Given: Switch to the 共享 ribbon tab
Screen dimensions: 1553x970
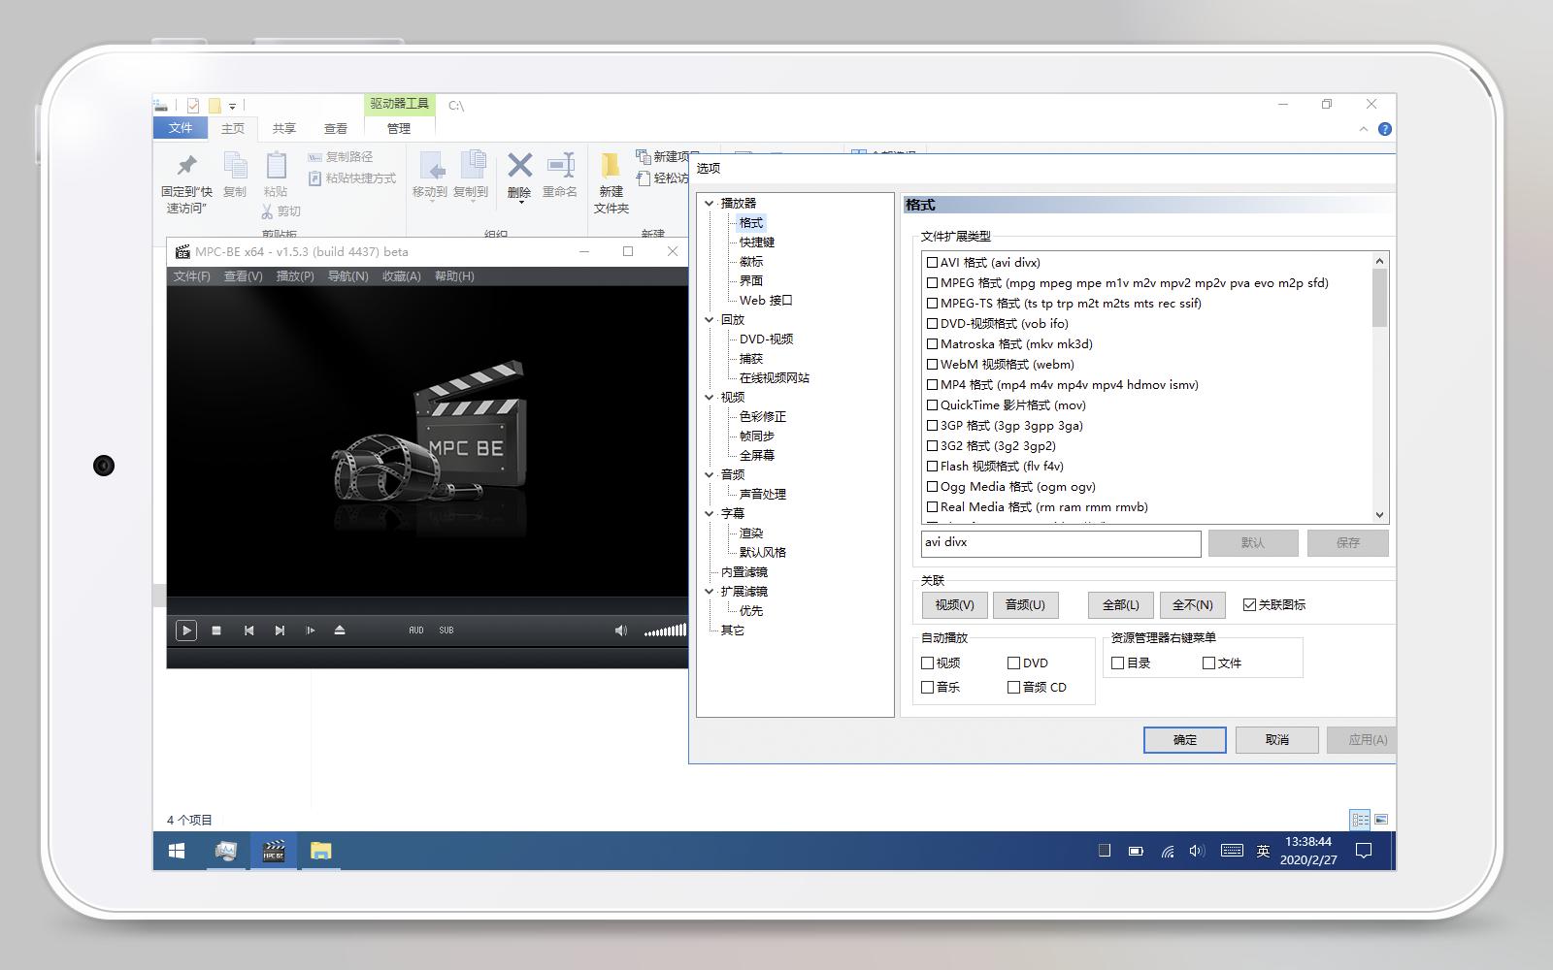Looking at the screenshot, I should (x=282, y=127).
